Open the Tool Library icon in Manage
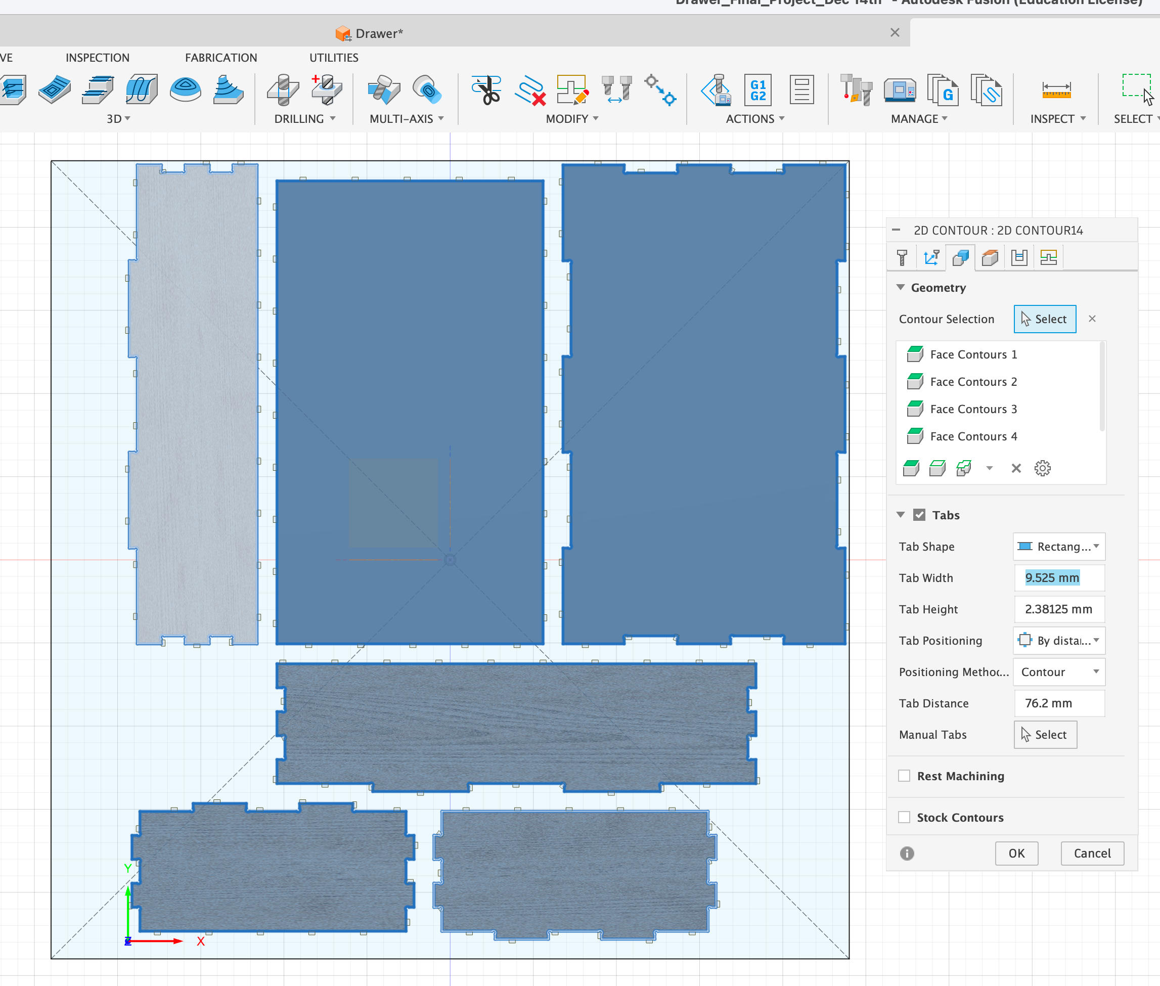 click(855, 91)
